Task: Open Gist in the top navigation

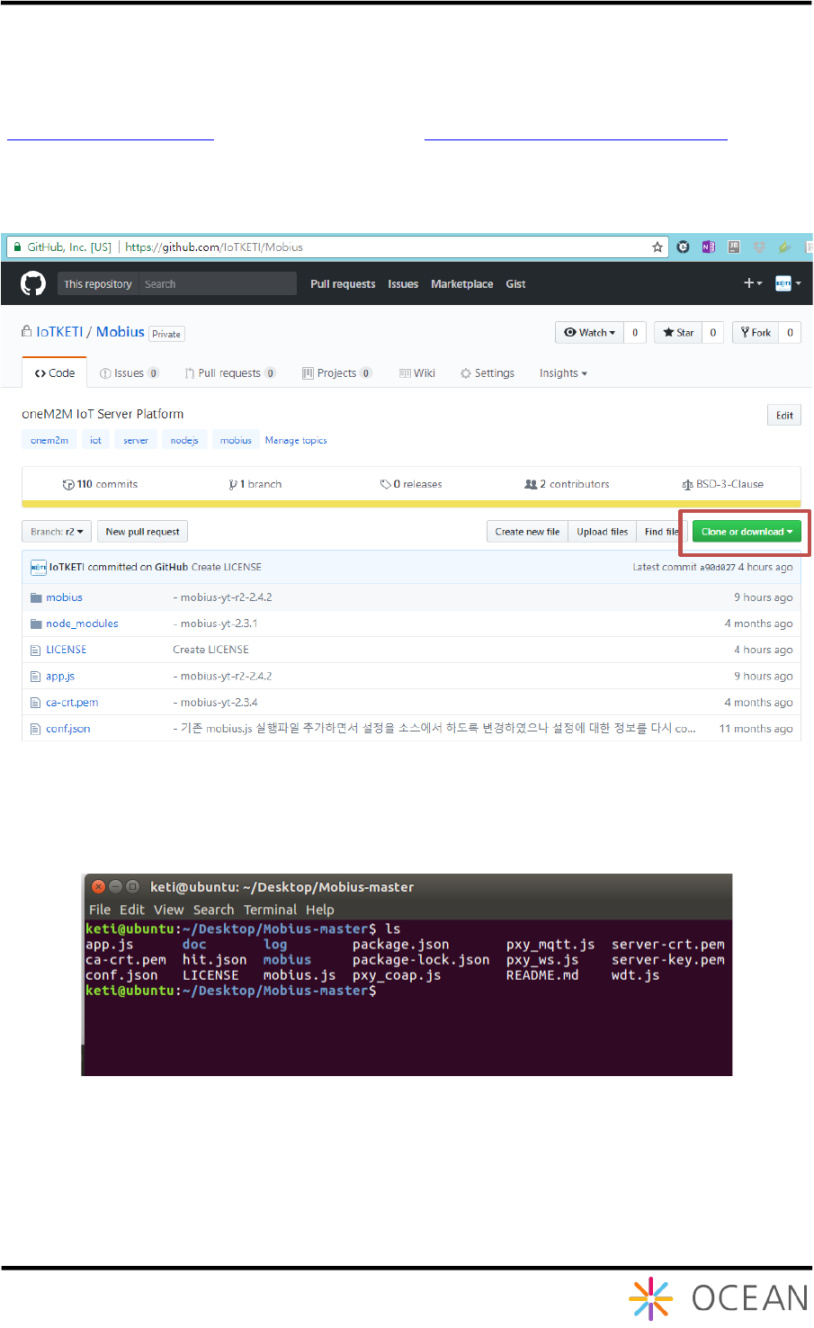Action: tap(515, 284)
